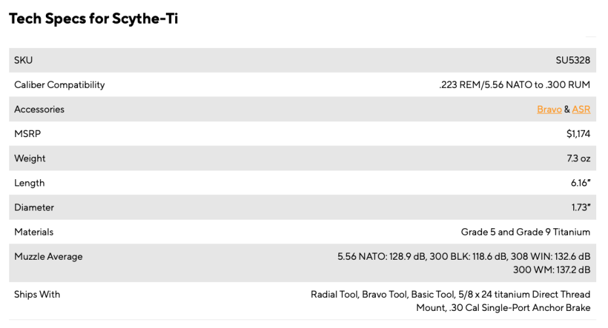Viewport: 608px width, 328px height.
Task: Click the 300 WM: 137.2 dB value
Action: point(552,270)
